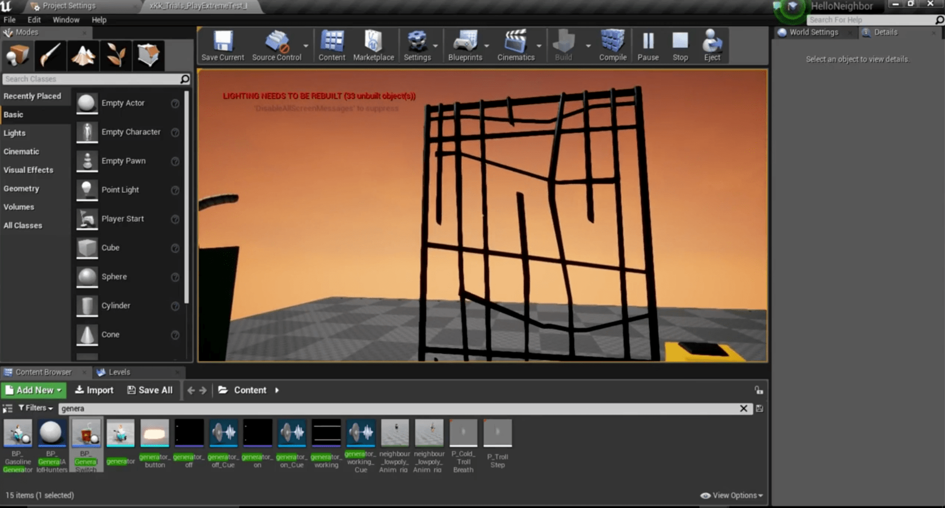This screenshot has height=508, width=945.
Task: Switch to the Levels tab
Action: 119,372
